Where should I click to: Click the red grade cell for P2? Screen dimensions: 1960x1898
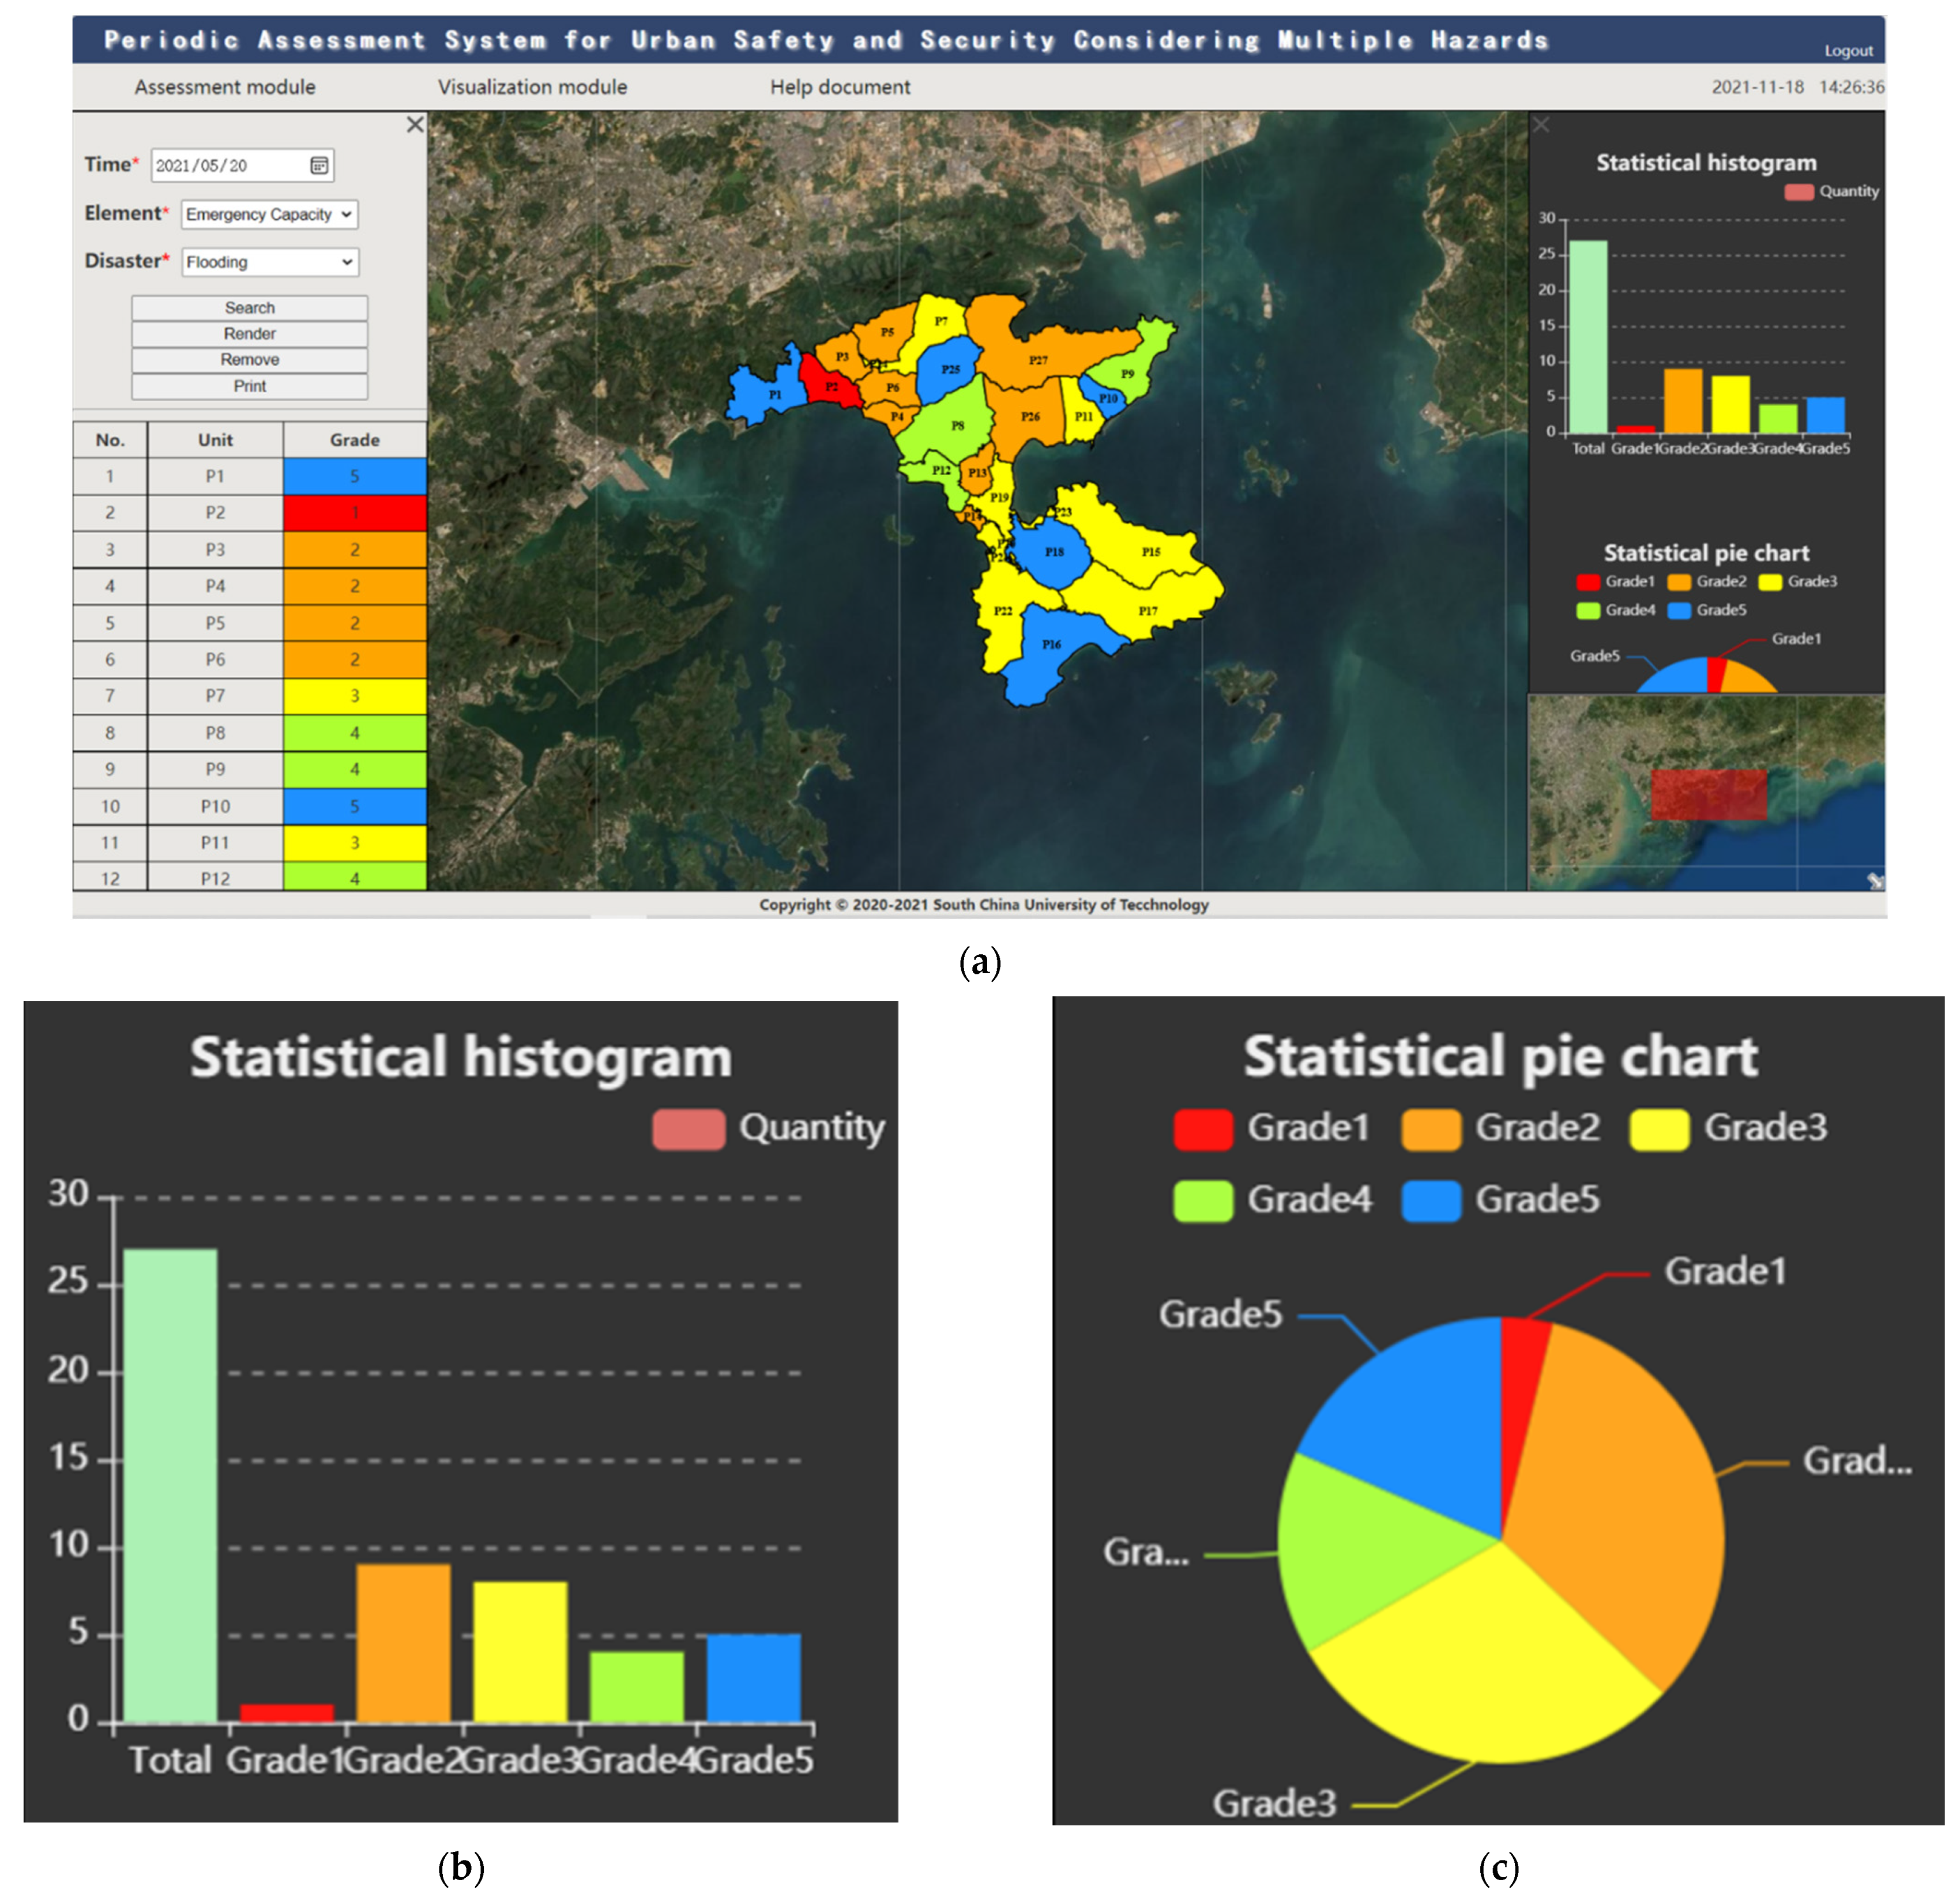click(x=354, y=513)
